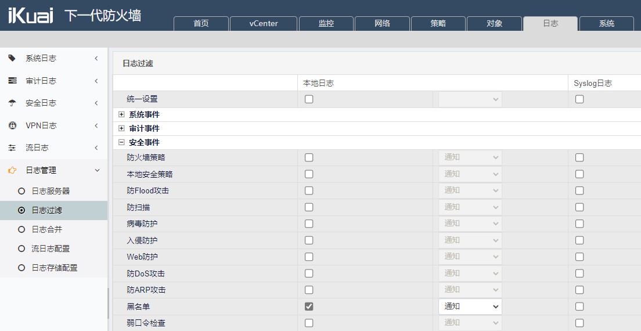The image size is (641, 331).
Task: Enable local log for 防Flood攻击
Action: click(309, 190)
